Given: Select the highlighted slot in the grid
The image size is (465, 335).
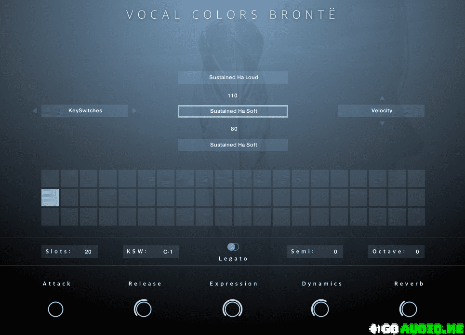Looking at the screenshot, I should (x=50, y=198).
